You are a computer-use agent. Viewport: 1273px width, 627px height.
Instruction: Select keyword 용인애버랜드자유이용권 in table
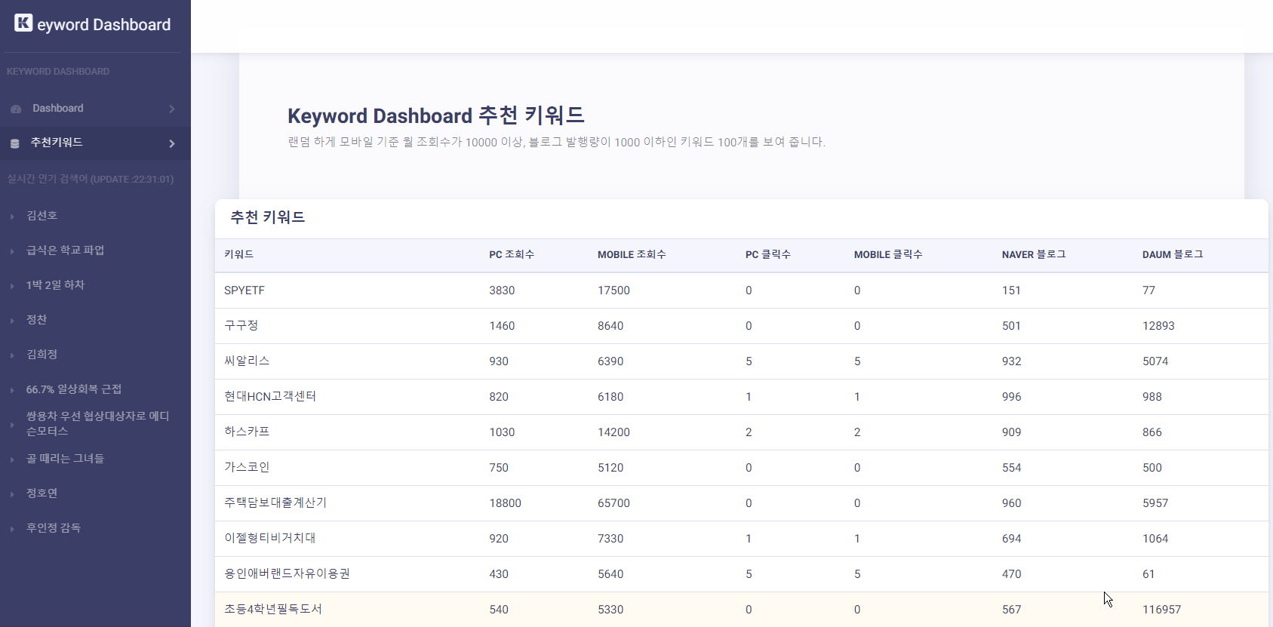coord(287,573)
